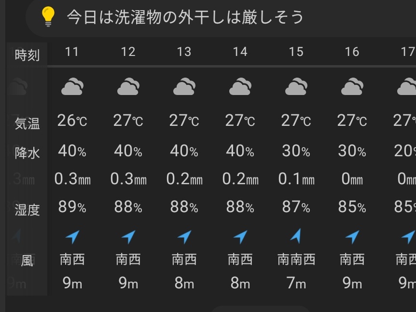Click the 湿度 row label

27,210
